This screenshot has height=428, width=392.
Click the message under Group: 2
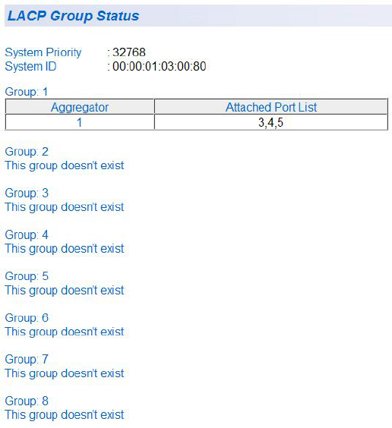coord(65,165)
